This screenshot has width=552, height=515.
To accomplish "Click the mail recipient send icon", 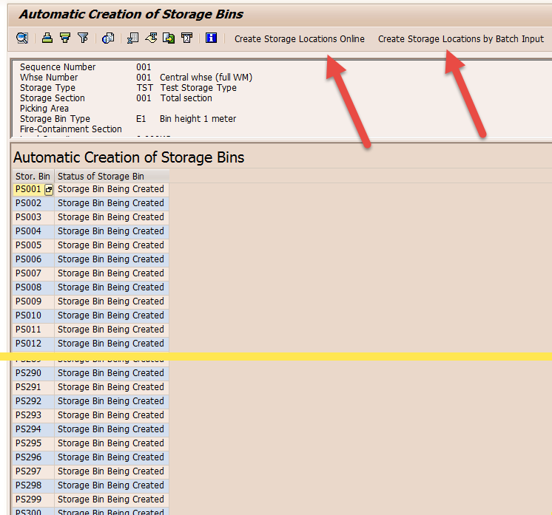I will [x=186, y=38].
